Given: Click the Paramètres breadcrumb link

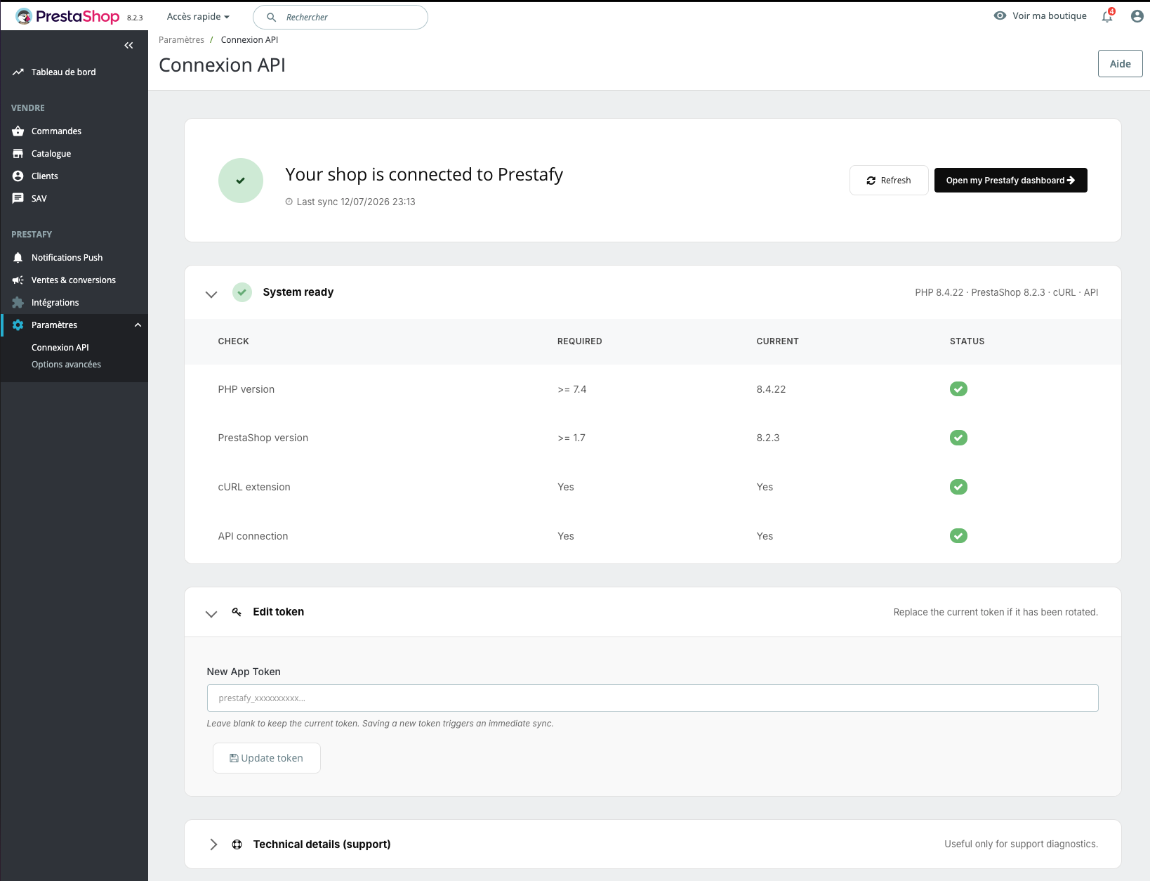Looking at the screenshot, I should pyautogui.click(x=182, y=40).
